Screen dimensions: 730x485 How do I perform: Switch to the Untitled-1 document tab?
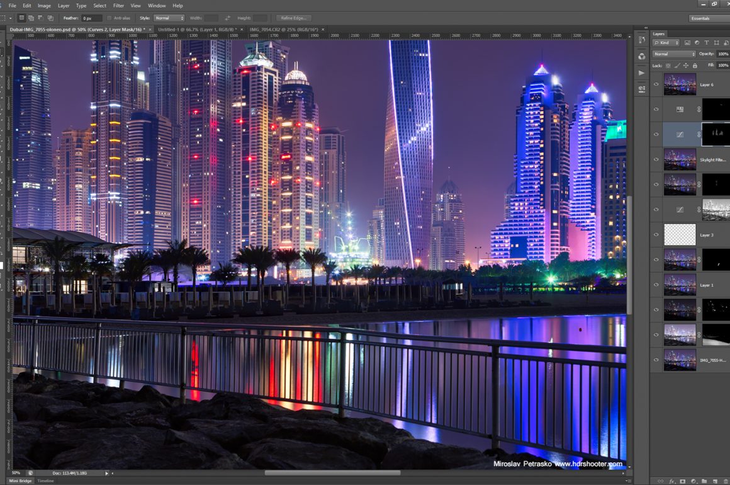195,30
